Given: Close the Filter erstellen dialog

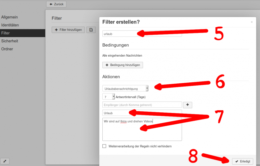Looking at the screenshot, I should 252,22.
